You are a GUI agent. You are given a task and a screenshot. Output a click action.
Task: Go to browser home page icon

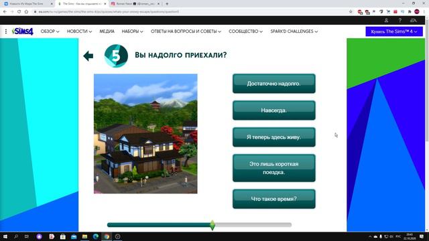point(26,12)
